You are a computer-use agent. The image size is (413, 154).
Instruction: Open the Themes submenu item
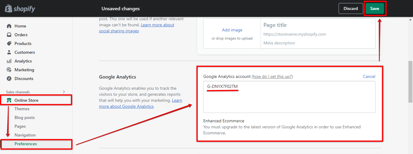[x=22, y=109]
